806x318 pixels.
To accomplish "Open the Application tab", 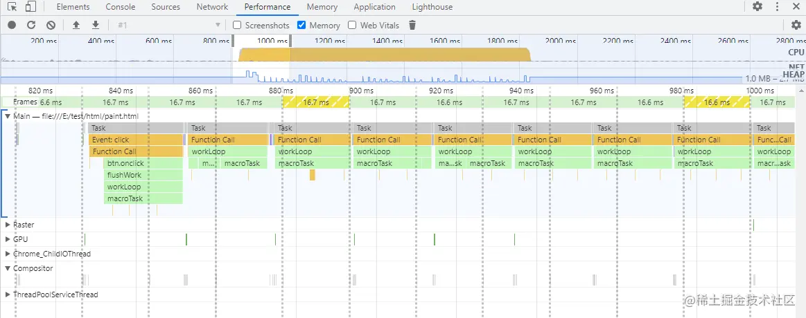I will pyautogui.click(x=375, y=7).
